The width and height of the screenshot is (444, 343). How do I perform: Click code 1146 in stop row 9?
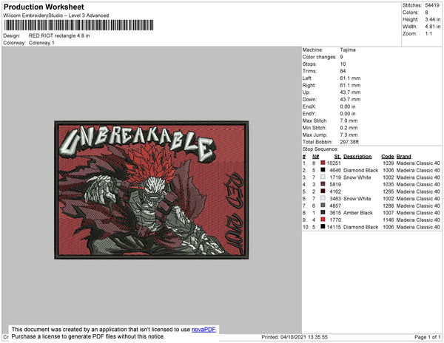[x=388, y=220]
